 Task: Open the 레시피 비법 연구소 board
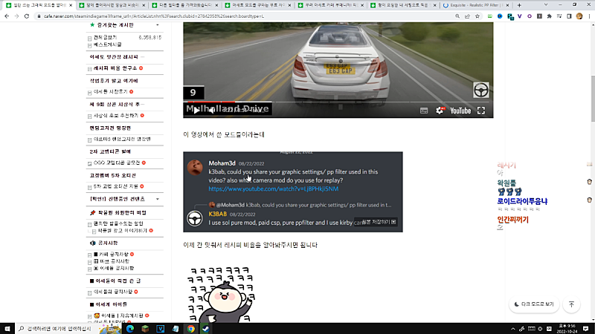pyautogui.click(x=115, y=68)
